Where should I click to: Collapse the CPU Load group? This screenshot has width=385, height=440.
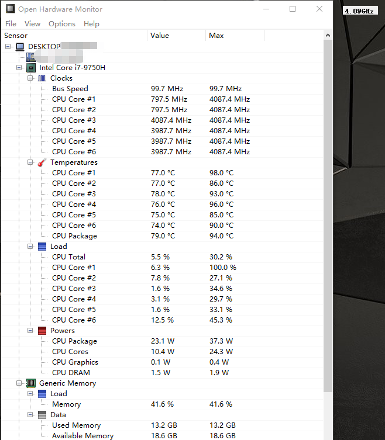point(30,247)
